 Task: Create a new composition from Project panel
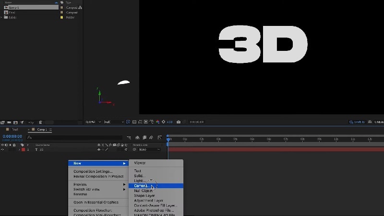[x=16, y=122]
